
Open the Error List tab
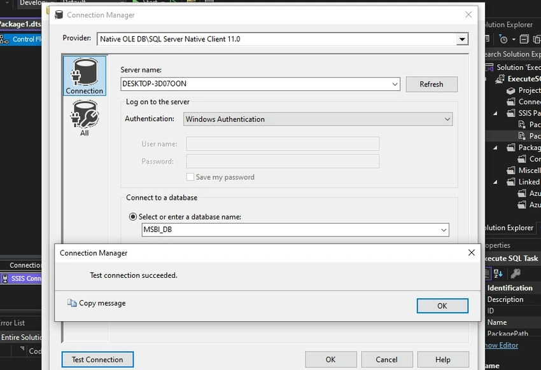[13, 323]
